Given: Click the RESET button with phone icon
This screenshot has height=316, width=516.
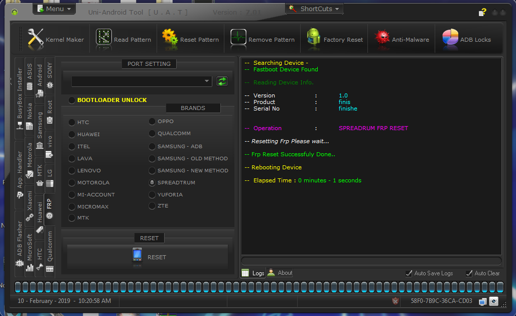Looking at the screenshot, I should click(x=148, y=257).
